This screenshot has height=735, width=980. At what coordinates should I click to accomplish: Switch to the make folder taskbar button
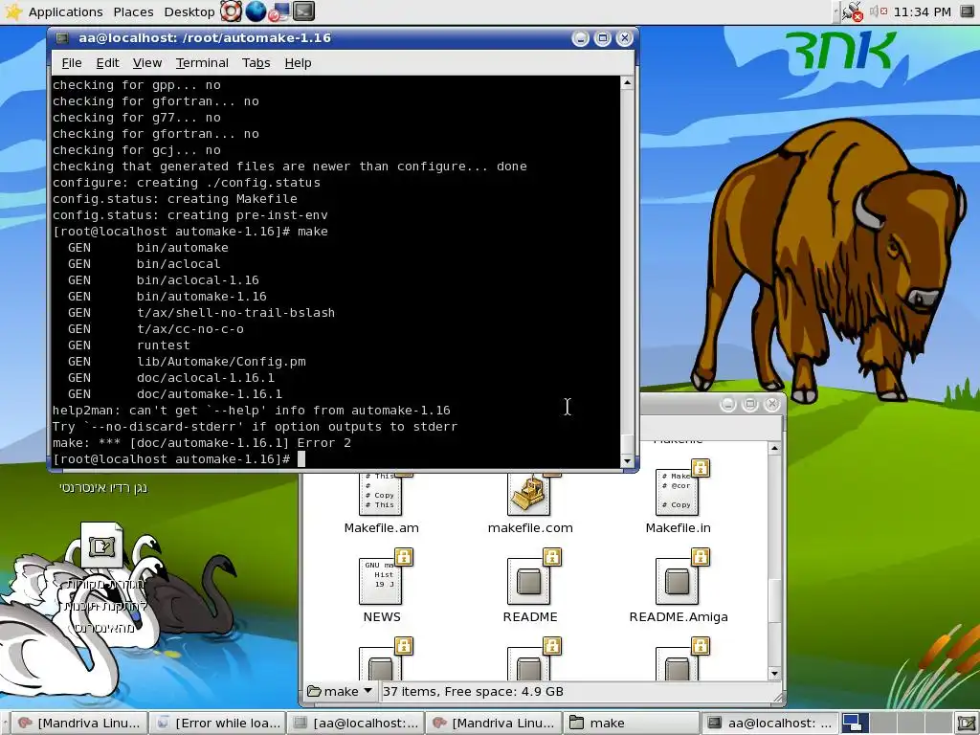[632, 724]
